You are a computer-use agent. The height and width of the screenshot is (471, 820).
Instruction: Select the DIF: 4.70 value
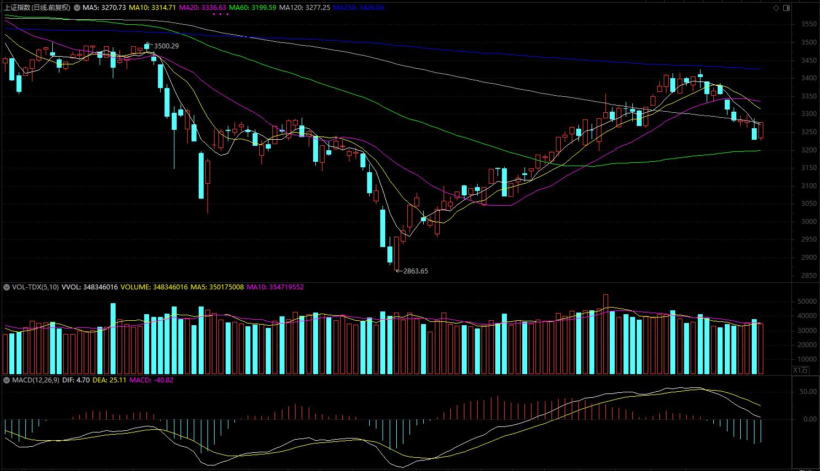point(76,380)
